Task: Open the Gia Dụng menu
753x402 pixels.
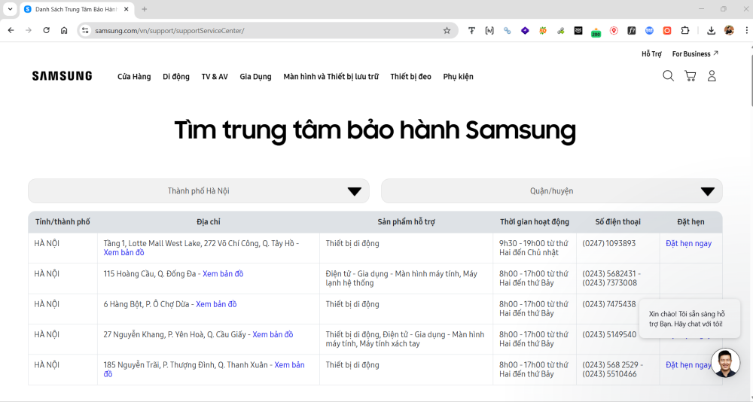Action: 255,76
